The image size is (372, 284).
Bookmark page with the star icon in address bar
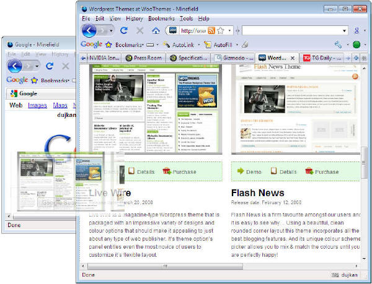220,30
